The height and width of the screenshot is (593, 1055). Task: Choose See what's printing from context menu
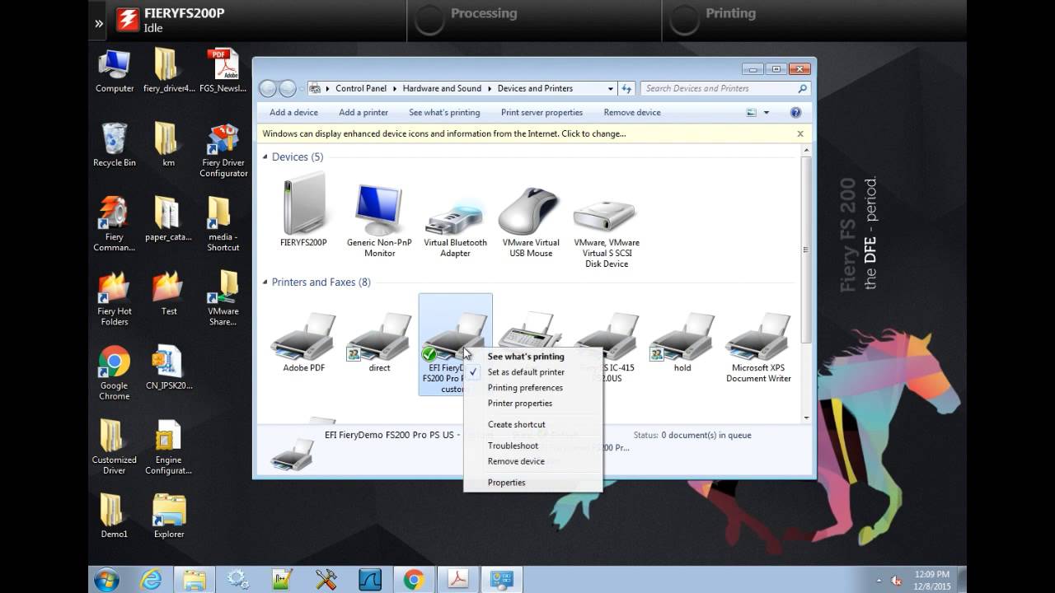tap(526, 357)
